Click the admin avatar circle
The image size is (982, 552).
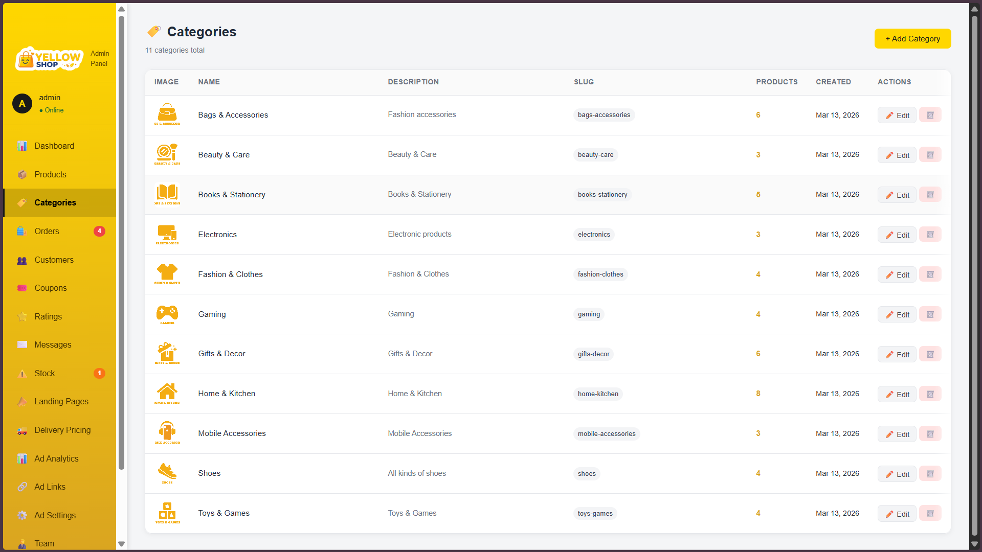coord(22,103)
